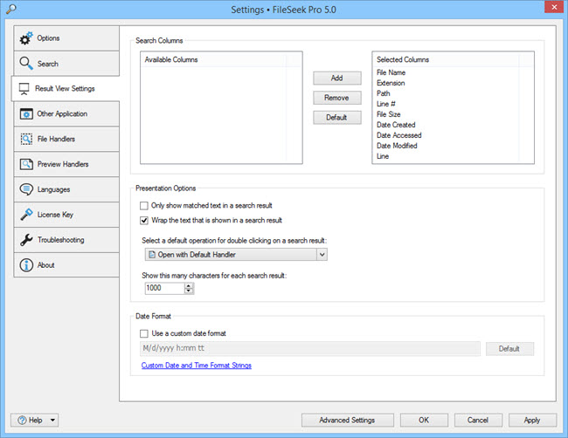The height and width of the screenshot is (438, 568).
Task: Open Custom Date and Time Format Strings link
Action: [x=197, y=366]
